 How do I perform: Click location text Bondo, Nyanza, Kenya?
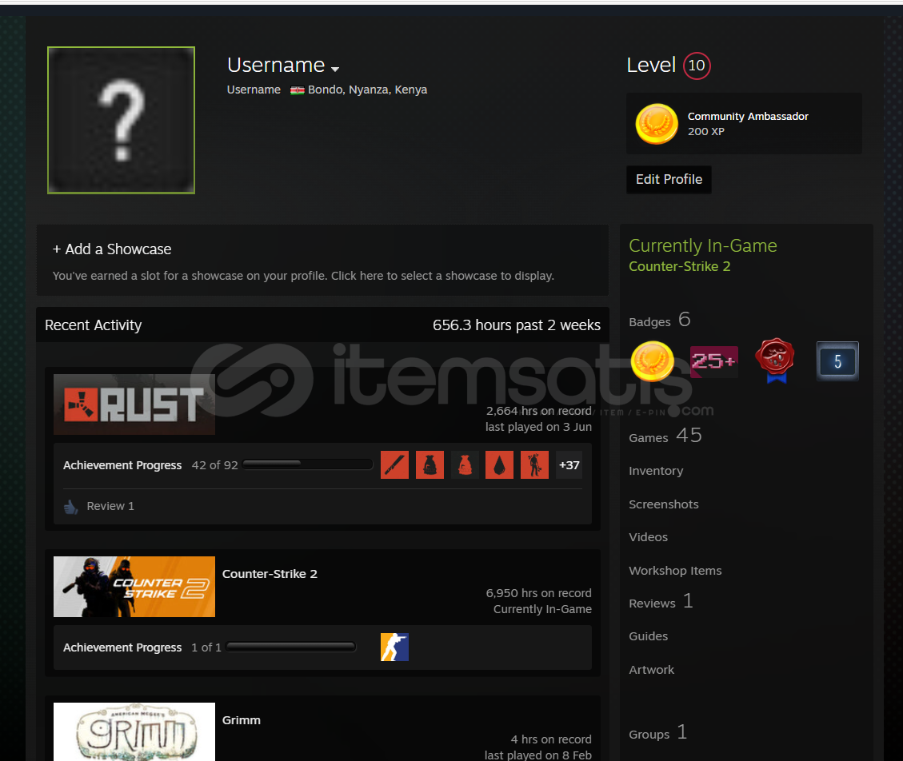(x=367, y=90)
